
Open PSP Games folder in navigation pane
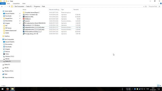point(8,28)
